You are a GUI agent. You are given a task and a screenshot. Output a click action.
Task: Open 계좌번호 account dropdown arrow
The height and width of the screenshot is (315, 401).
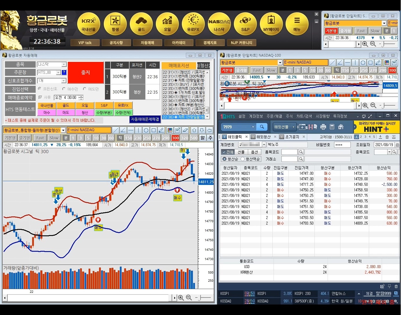pyautogui.click(x=264, y=145)
